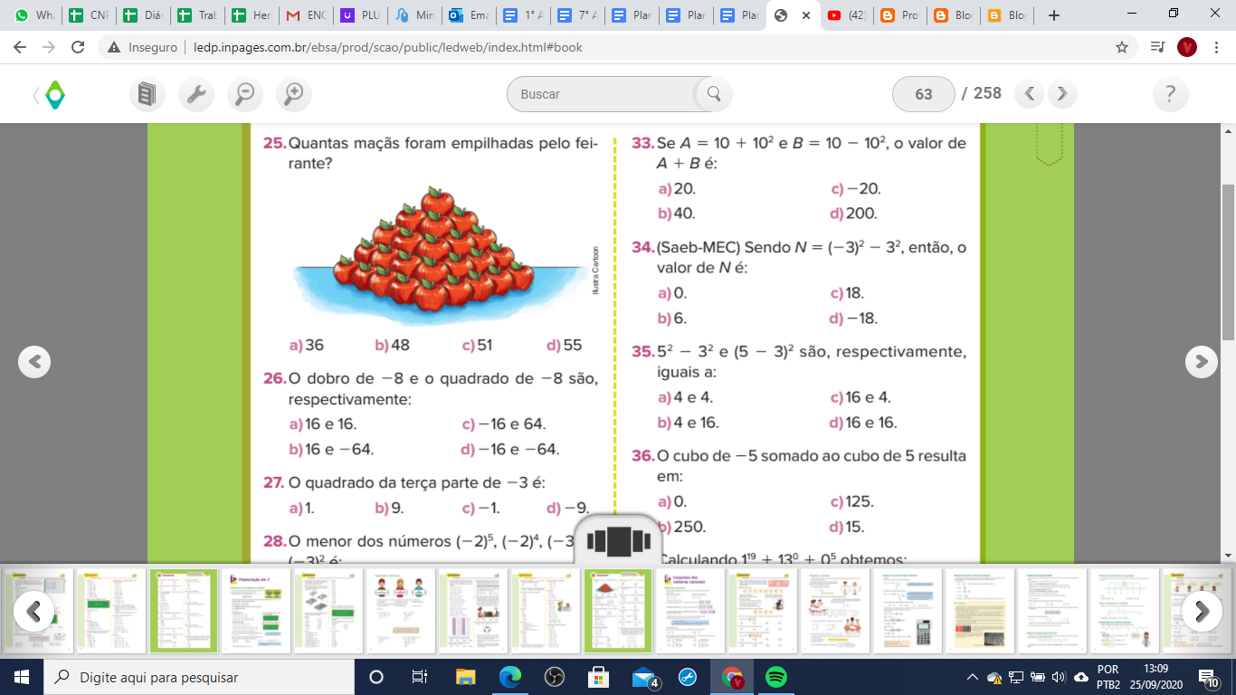Zoom out with the magnifier minus icon
1236x695 pixels.
[x=244, y=93]
